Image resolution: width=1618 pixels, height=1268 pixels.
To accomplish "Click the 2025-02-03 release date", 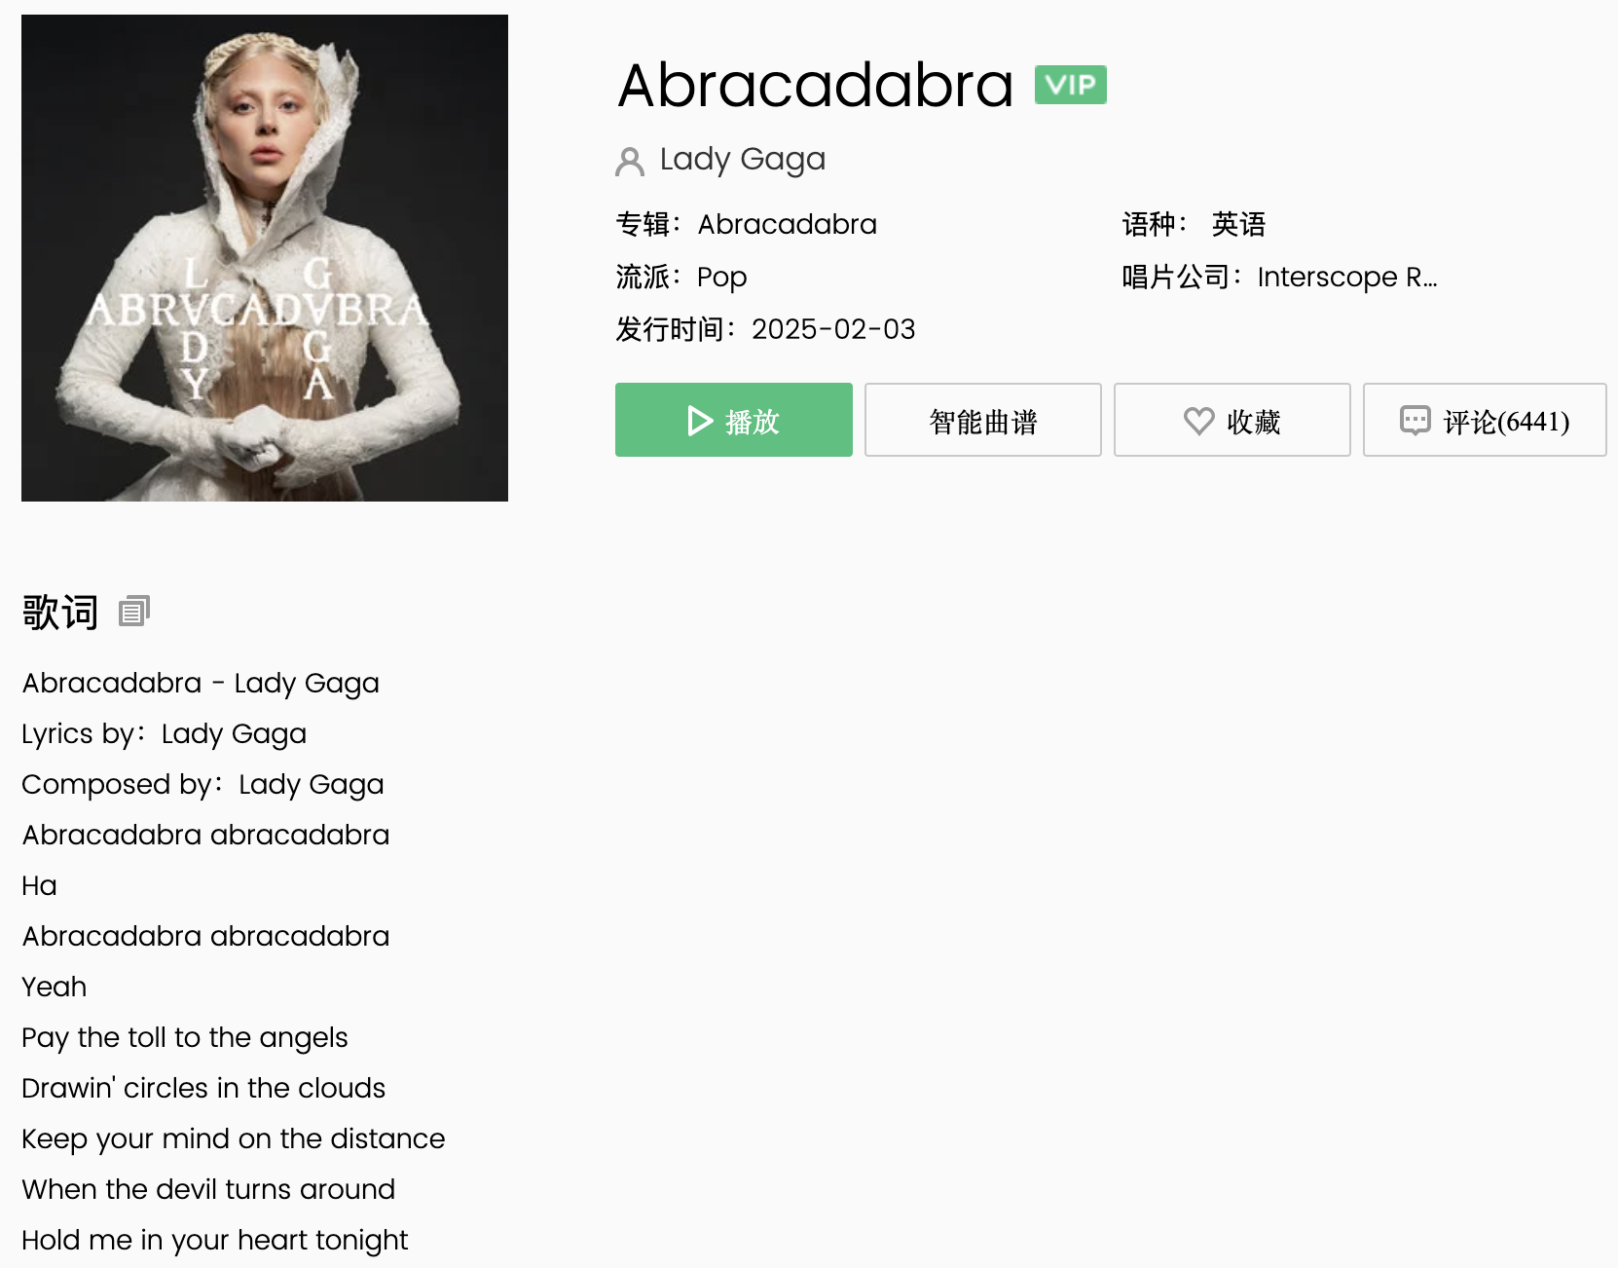I will point(833,329).
